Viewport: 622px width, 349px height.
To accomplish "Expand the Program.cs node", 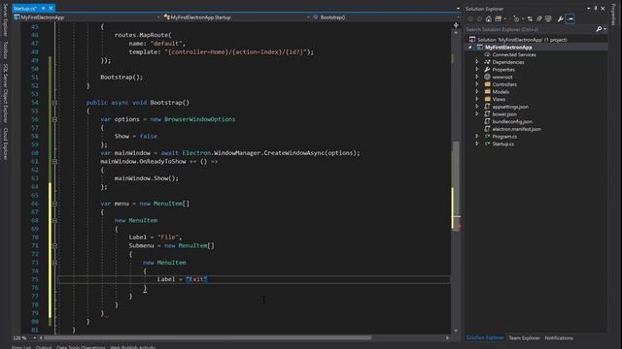I will [x=477, y=137].
